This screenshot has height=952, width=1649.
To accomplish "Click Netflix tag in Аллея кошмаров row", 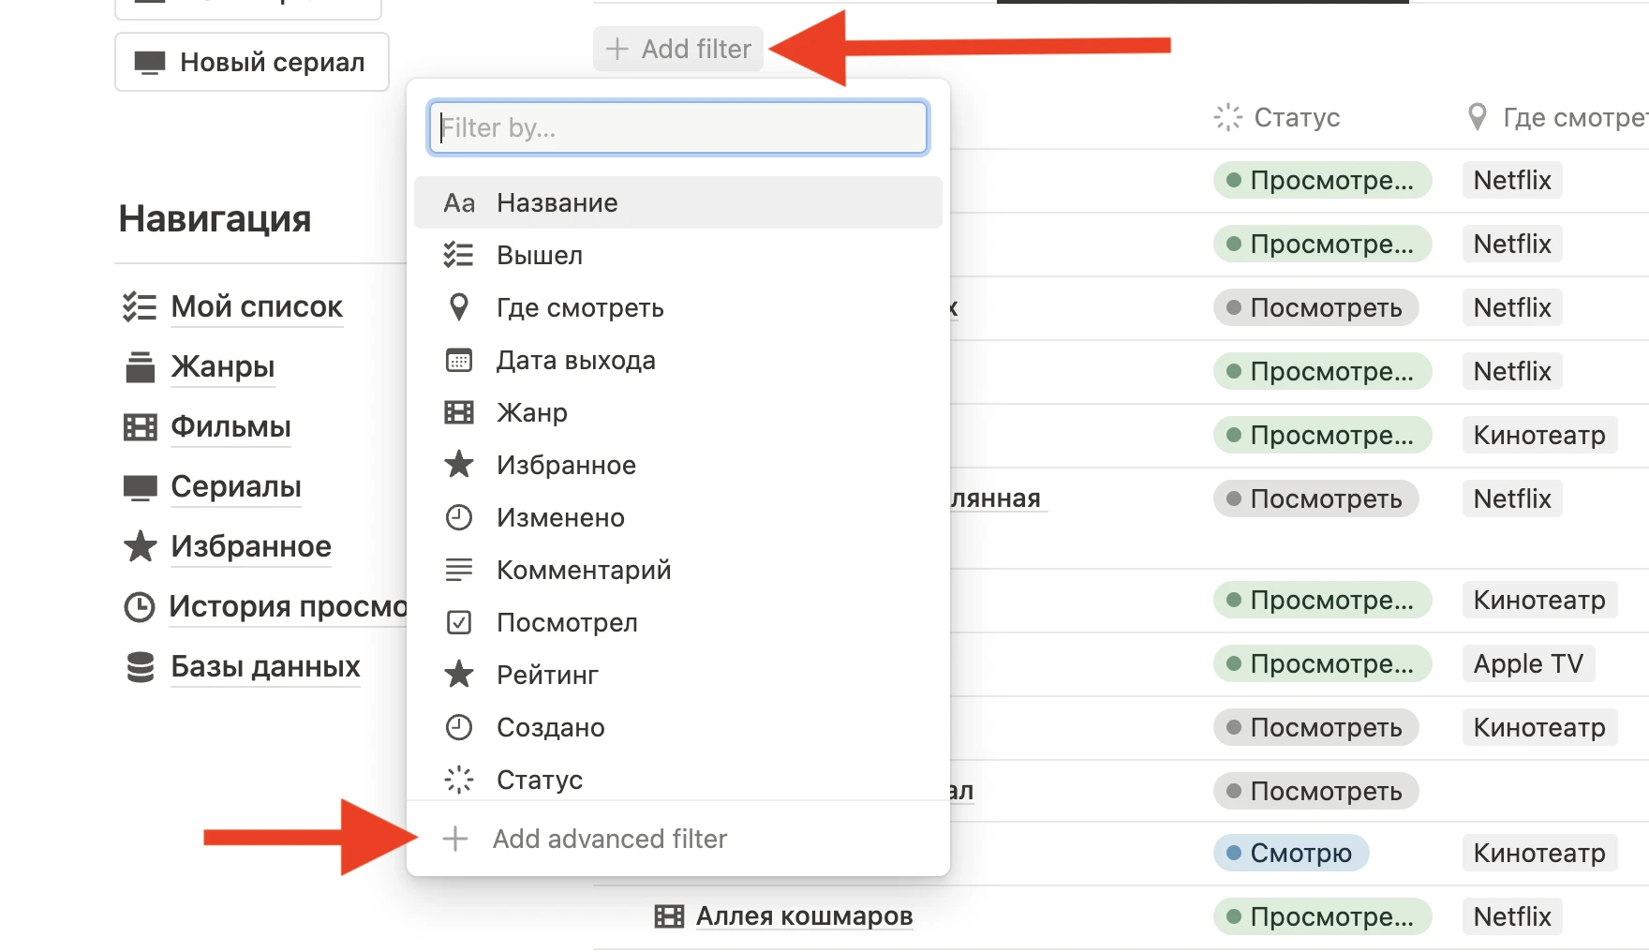I will (x=1512, y=916).
